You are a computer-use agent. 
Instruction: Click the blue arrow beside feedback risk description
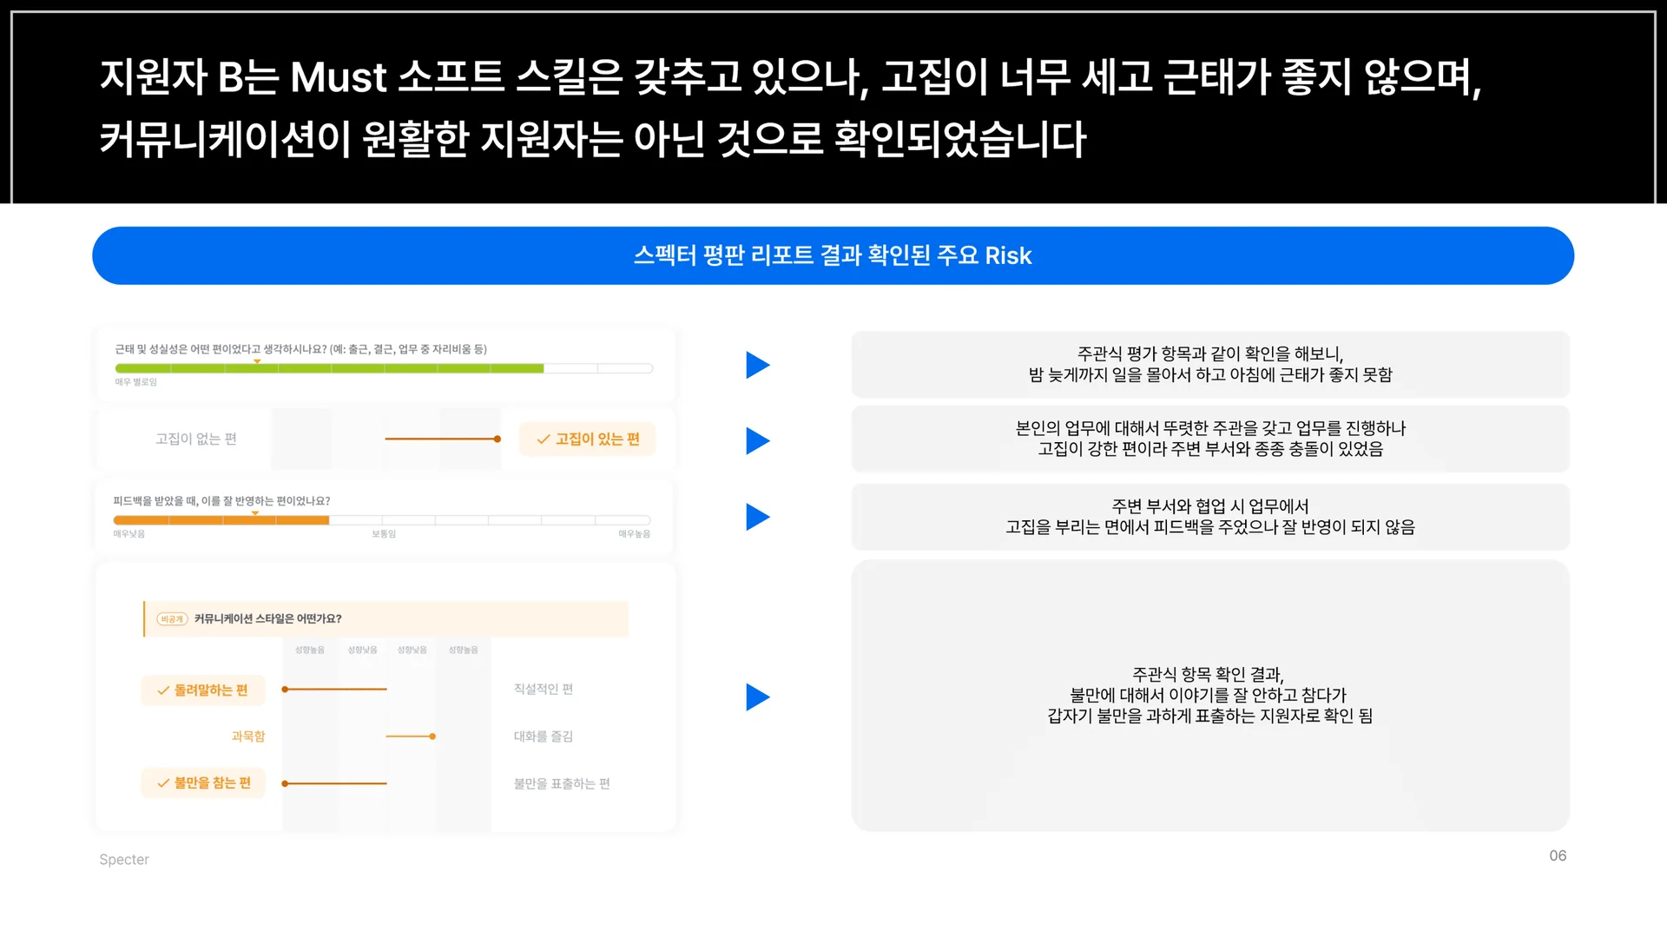pos(757,516)
